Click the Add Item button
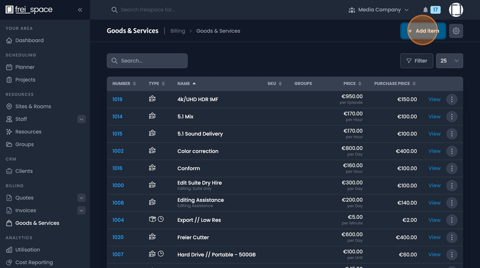480x268 pixels. point(423,30)
